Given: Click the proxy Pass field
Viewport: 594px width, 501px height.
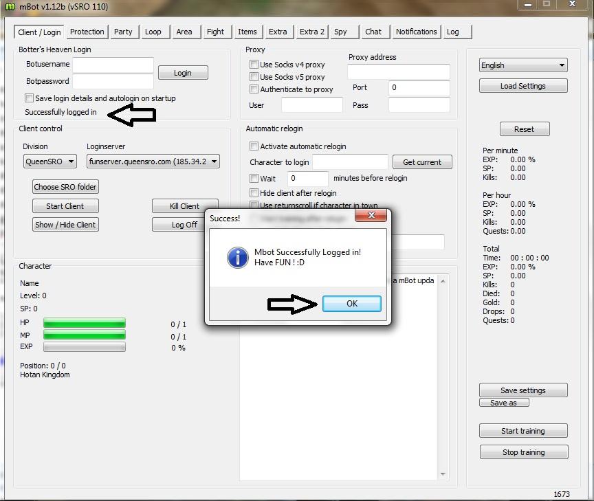Looking at the screenshot, I should click(419, 105).
